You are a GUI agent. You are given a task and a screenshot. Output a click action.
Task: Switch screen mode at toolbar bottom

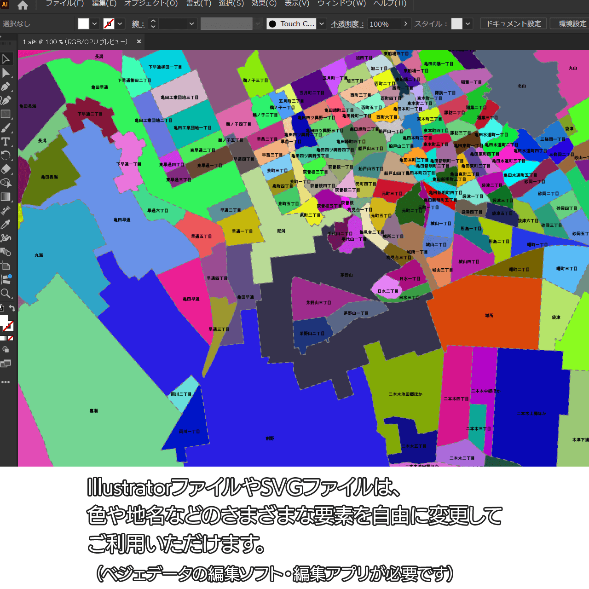6,364
